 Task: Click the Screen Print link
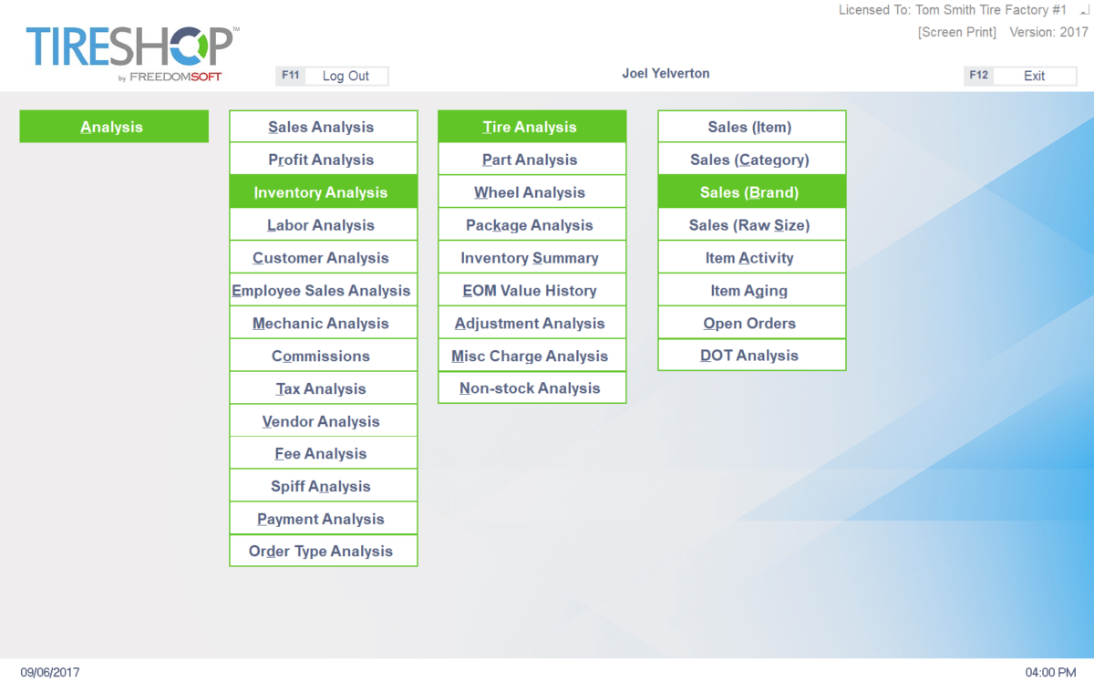pyautogui.click(x=956, y=32)
